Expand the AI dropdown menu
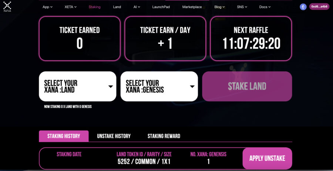The image size is (333, 171). pos(137,7)
